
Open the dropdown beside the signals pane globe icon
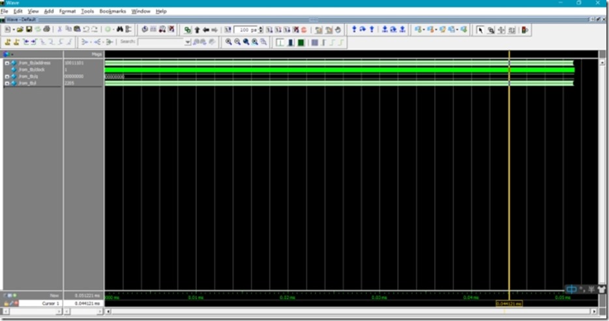[x=12, y=55]
